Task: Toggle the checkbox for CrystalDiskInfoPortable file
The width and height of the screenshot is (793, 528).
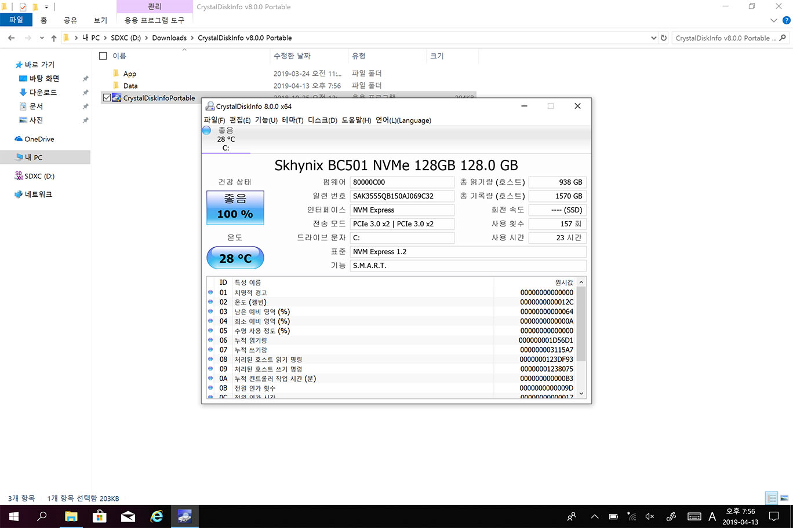Action: tap(107, 98)
